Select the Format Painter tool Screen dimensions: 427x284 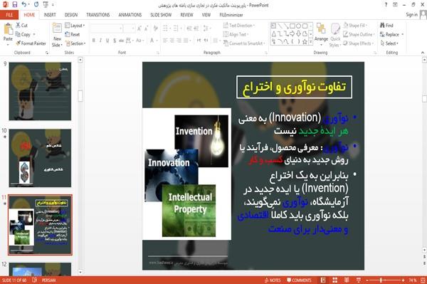click(x=31, y=43)
